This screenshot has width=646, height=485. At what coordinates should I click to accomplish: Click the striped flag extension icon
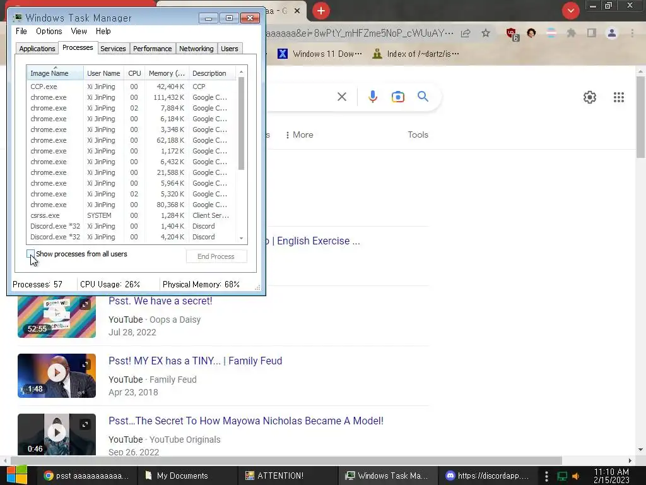pyautogui.click(x=551, y=33)
